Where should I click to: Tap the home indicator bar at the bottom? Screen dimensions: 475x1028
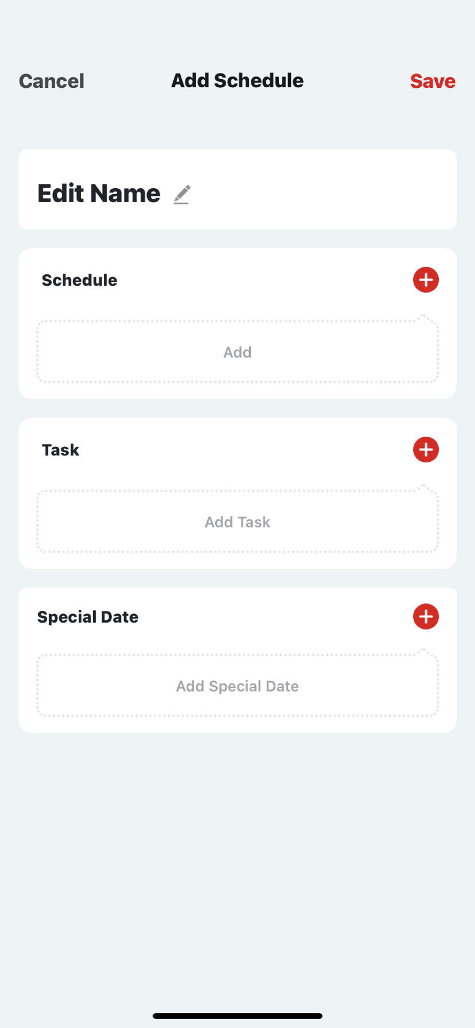click(x=237, y=1016)
